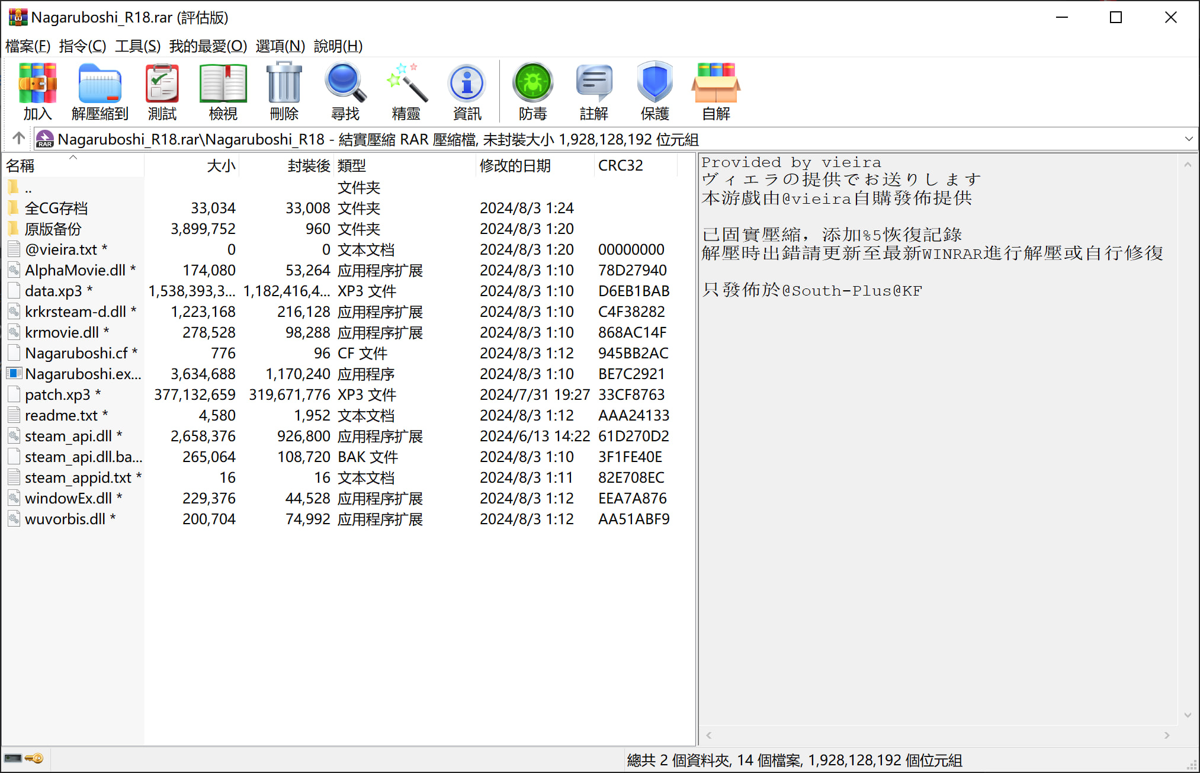The height and width of the screenshot is (773, 1200).
Task: Open the 工具(S) Tools menu
Action: coord(137,46)
